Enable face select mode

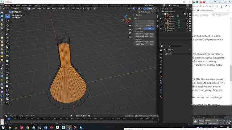pyautogui.click(x=29, y=9)
